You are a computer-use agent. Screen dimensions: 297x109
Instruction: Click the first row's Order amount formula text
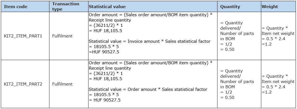[x=151, y=17]
